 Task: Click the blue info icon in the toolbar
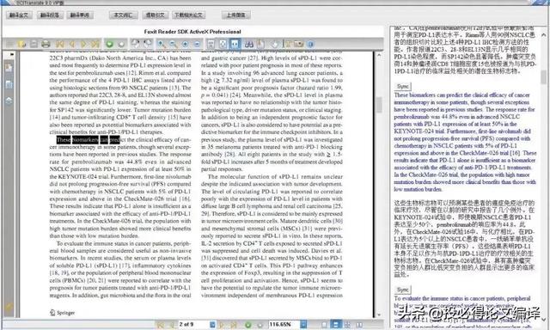pyautogui.click(x=310, y=44)
